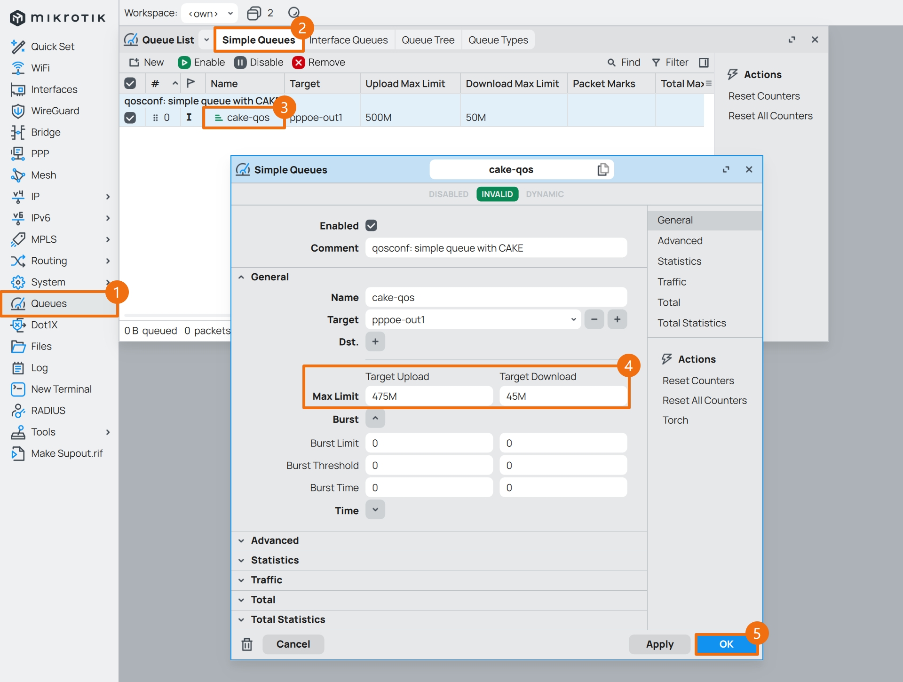
Task: Click Reset Counters in the dialog actions
Action: tap(698, 381)
